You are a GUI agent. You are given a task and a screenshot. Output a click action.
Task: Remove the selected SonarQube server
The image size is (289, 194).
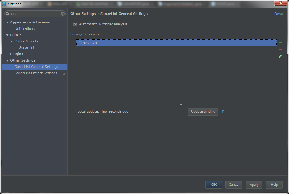click(x=280, y=50)
